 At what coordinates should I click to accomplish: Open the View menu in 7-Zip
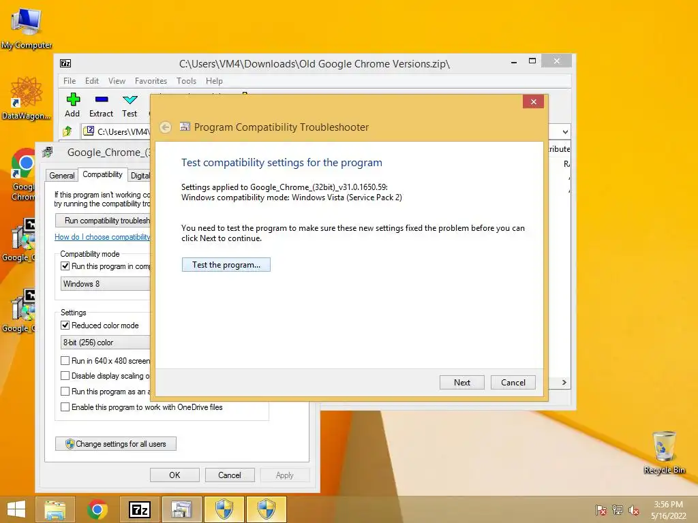coord(117,81)
